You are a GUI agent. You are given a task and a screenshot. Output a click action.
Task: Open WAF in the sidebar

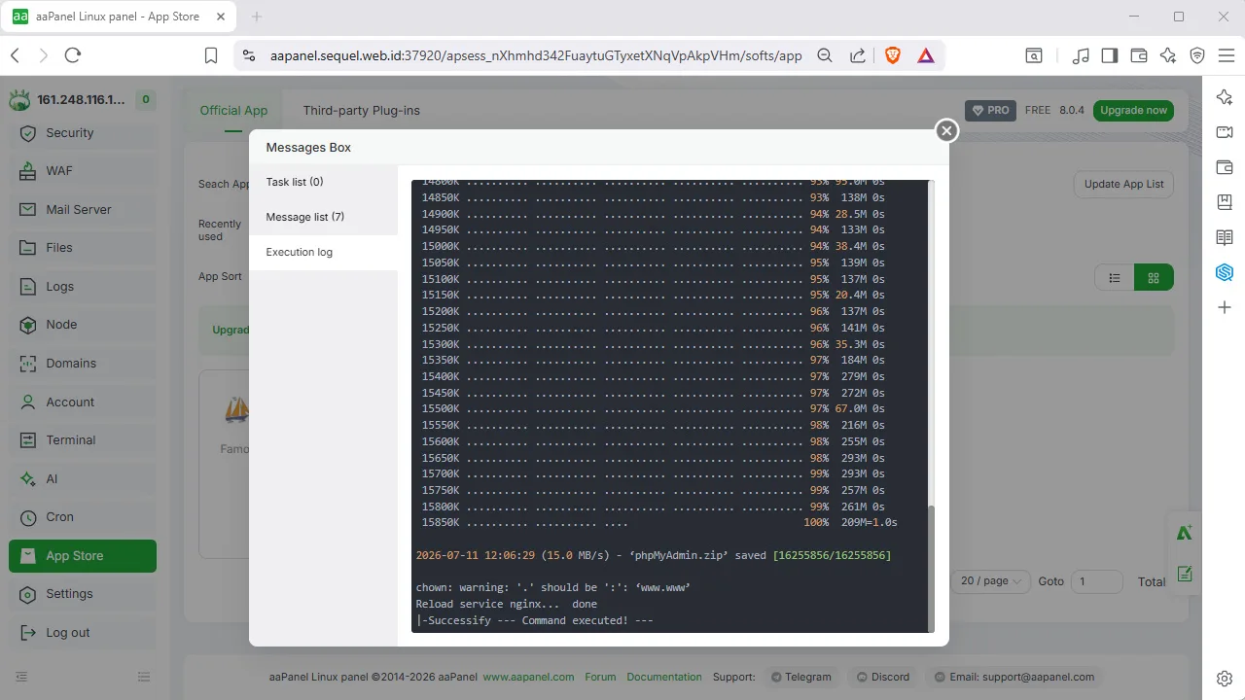(x=83, y=171)
